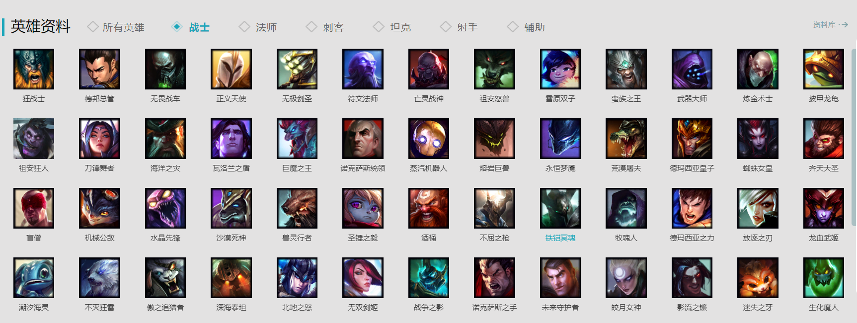Screen dimensions: 857x323
Task: Choose the 迷失之牙 hero icon
Action: click(x=758, y=278)
